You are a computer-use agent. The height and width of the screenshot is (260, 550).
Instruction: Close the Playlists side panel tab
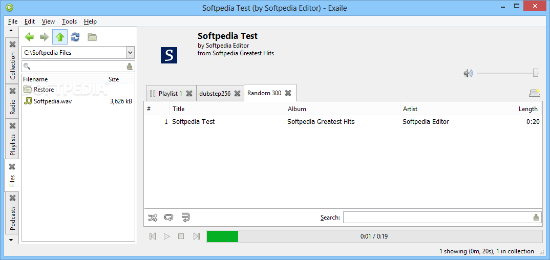click(13, 125)
